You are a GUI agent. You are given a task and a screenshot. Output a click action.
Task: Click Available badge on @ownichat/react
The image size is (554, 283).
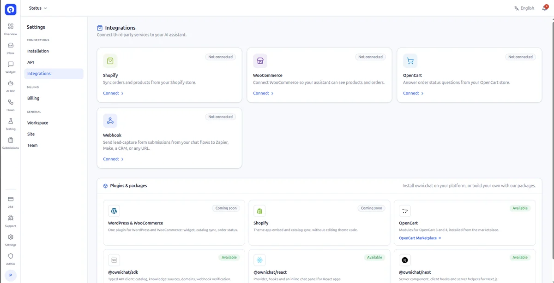pyautogui.click(x=375, y=258)
